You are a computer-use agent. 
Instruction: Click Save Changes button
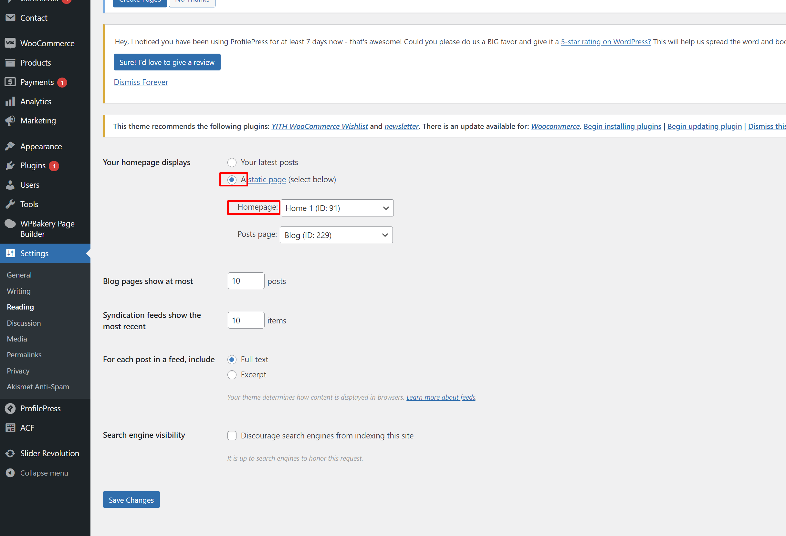pyautogui.click(x=131, y=500)
